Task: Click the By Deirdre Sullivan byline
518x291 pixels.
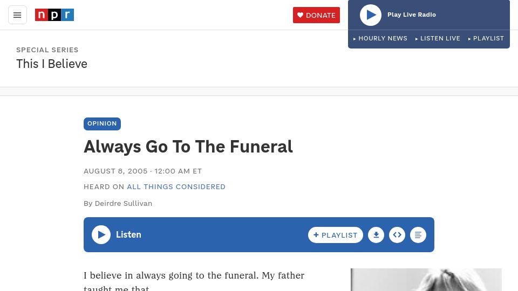Action: coord(118,203)
